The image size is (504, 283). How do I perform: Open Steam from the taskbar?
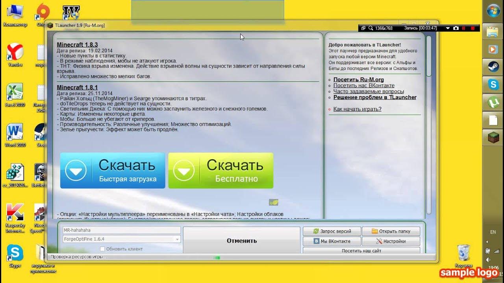[x=493, y=67]
